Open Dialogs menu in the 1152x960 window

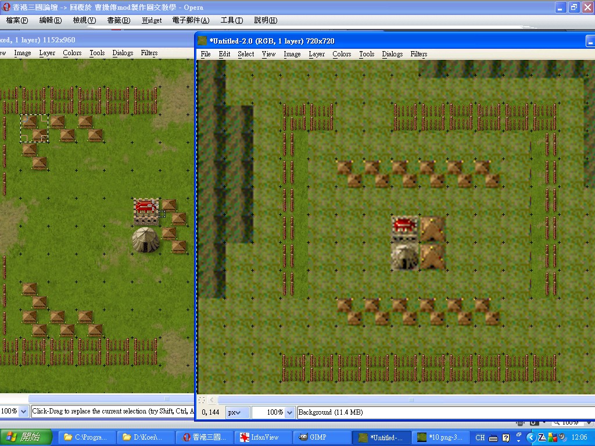pyautogui.click(x=123, y=53)
